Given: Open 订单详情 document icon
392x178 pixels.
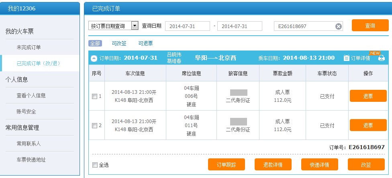Looking at the screenshot, I should click(346, 58).
